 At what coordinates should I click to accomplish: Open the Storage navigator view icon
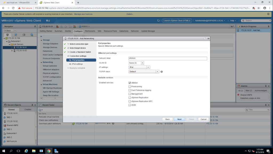[24, 35]
